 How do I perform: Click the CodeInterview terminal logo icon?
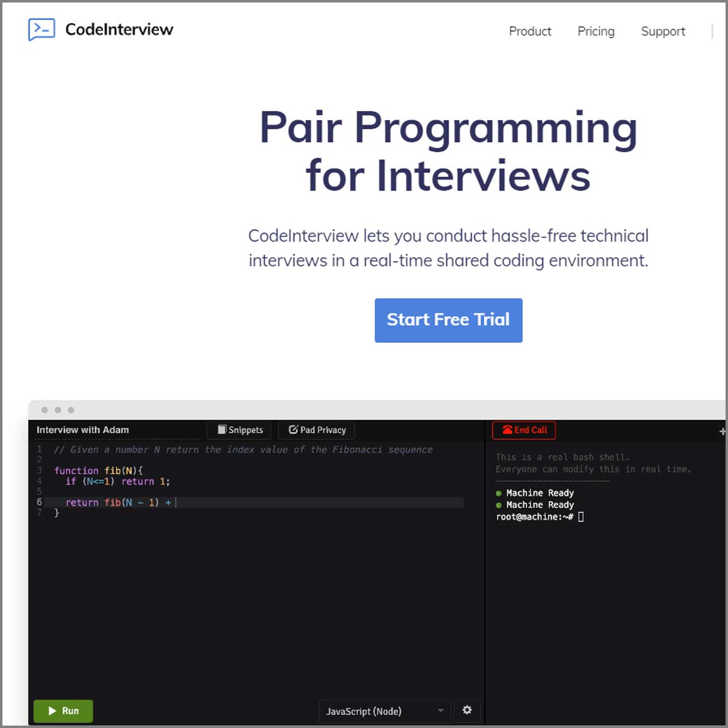pyautogui.click(x=41, y=29)
